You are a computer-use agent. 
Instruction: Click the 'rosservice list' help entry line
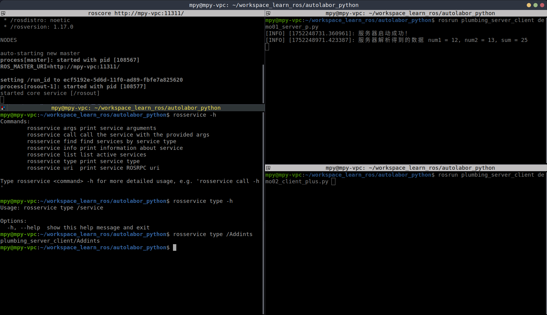coord(87,155)
